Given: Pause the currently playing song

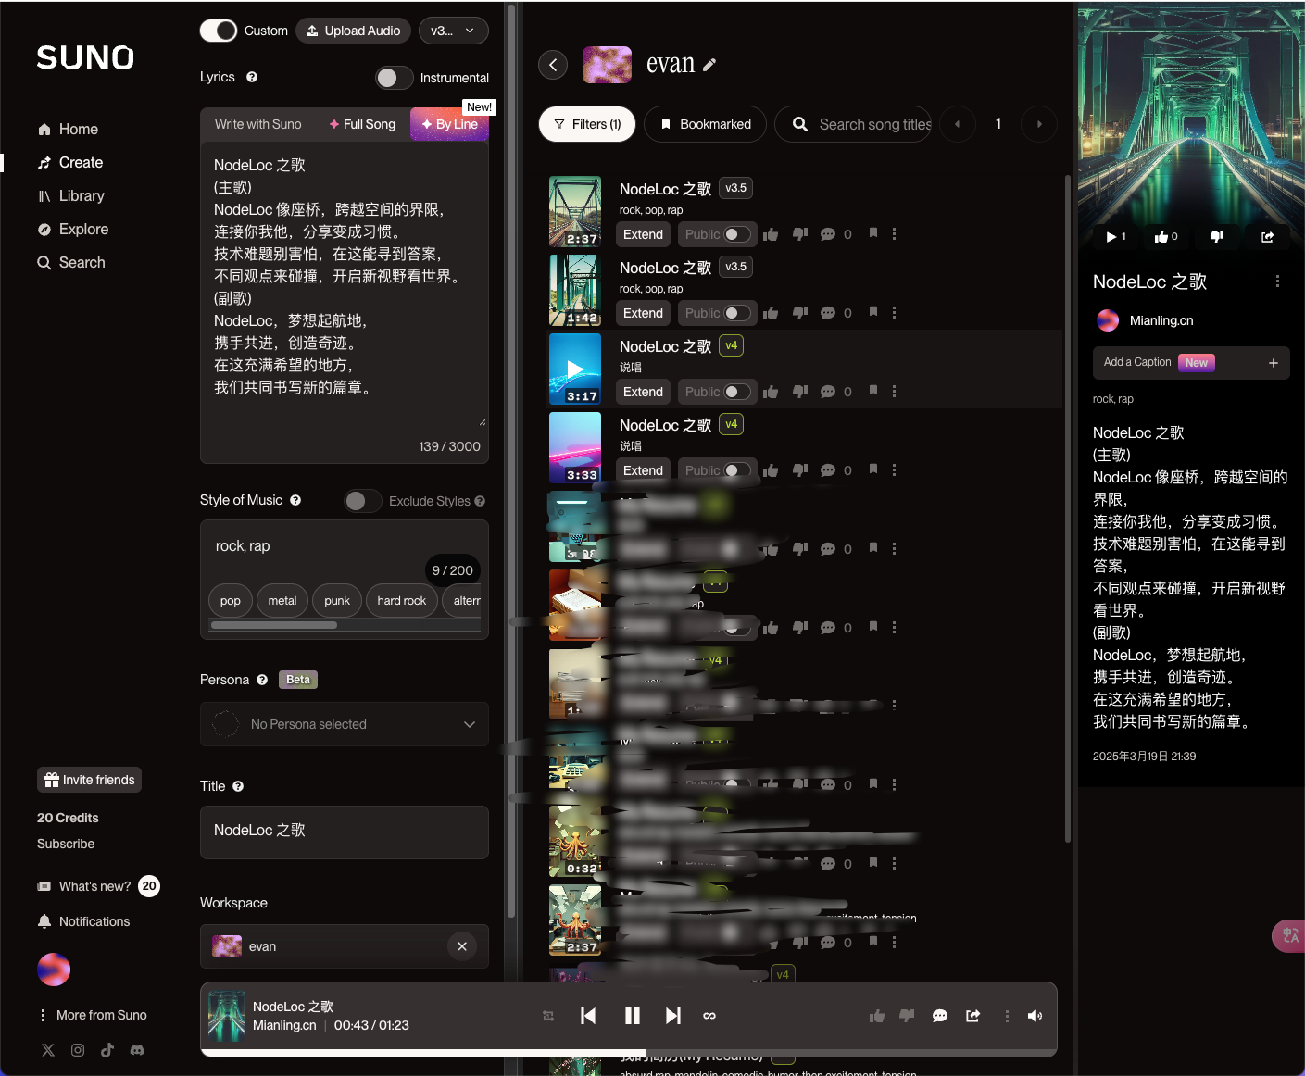Looking at the screenshot, I should [x=633, y=1016].
